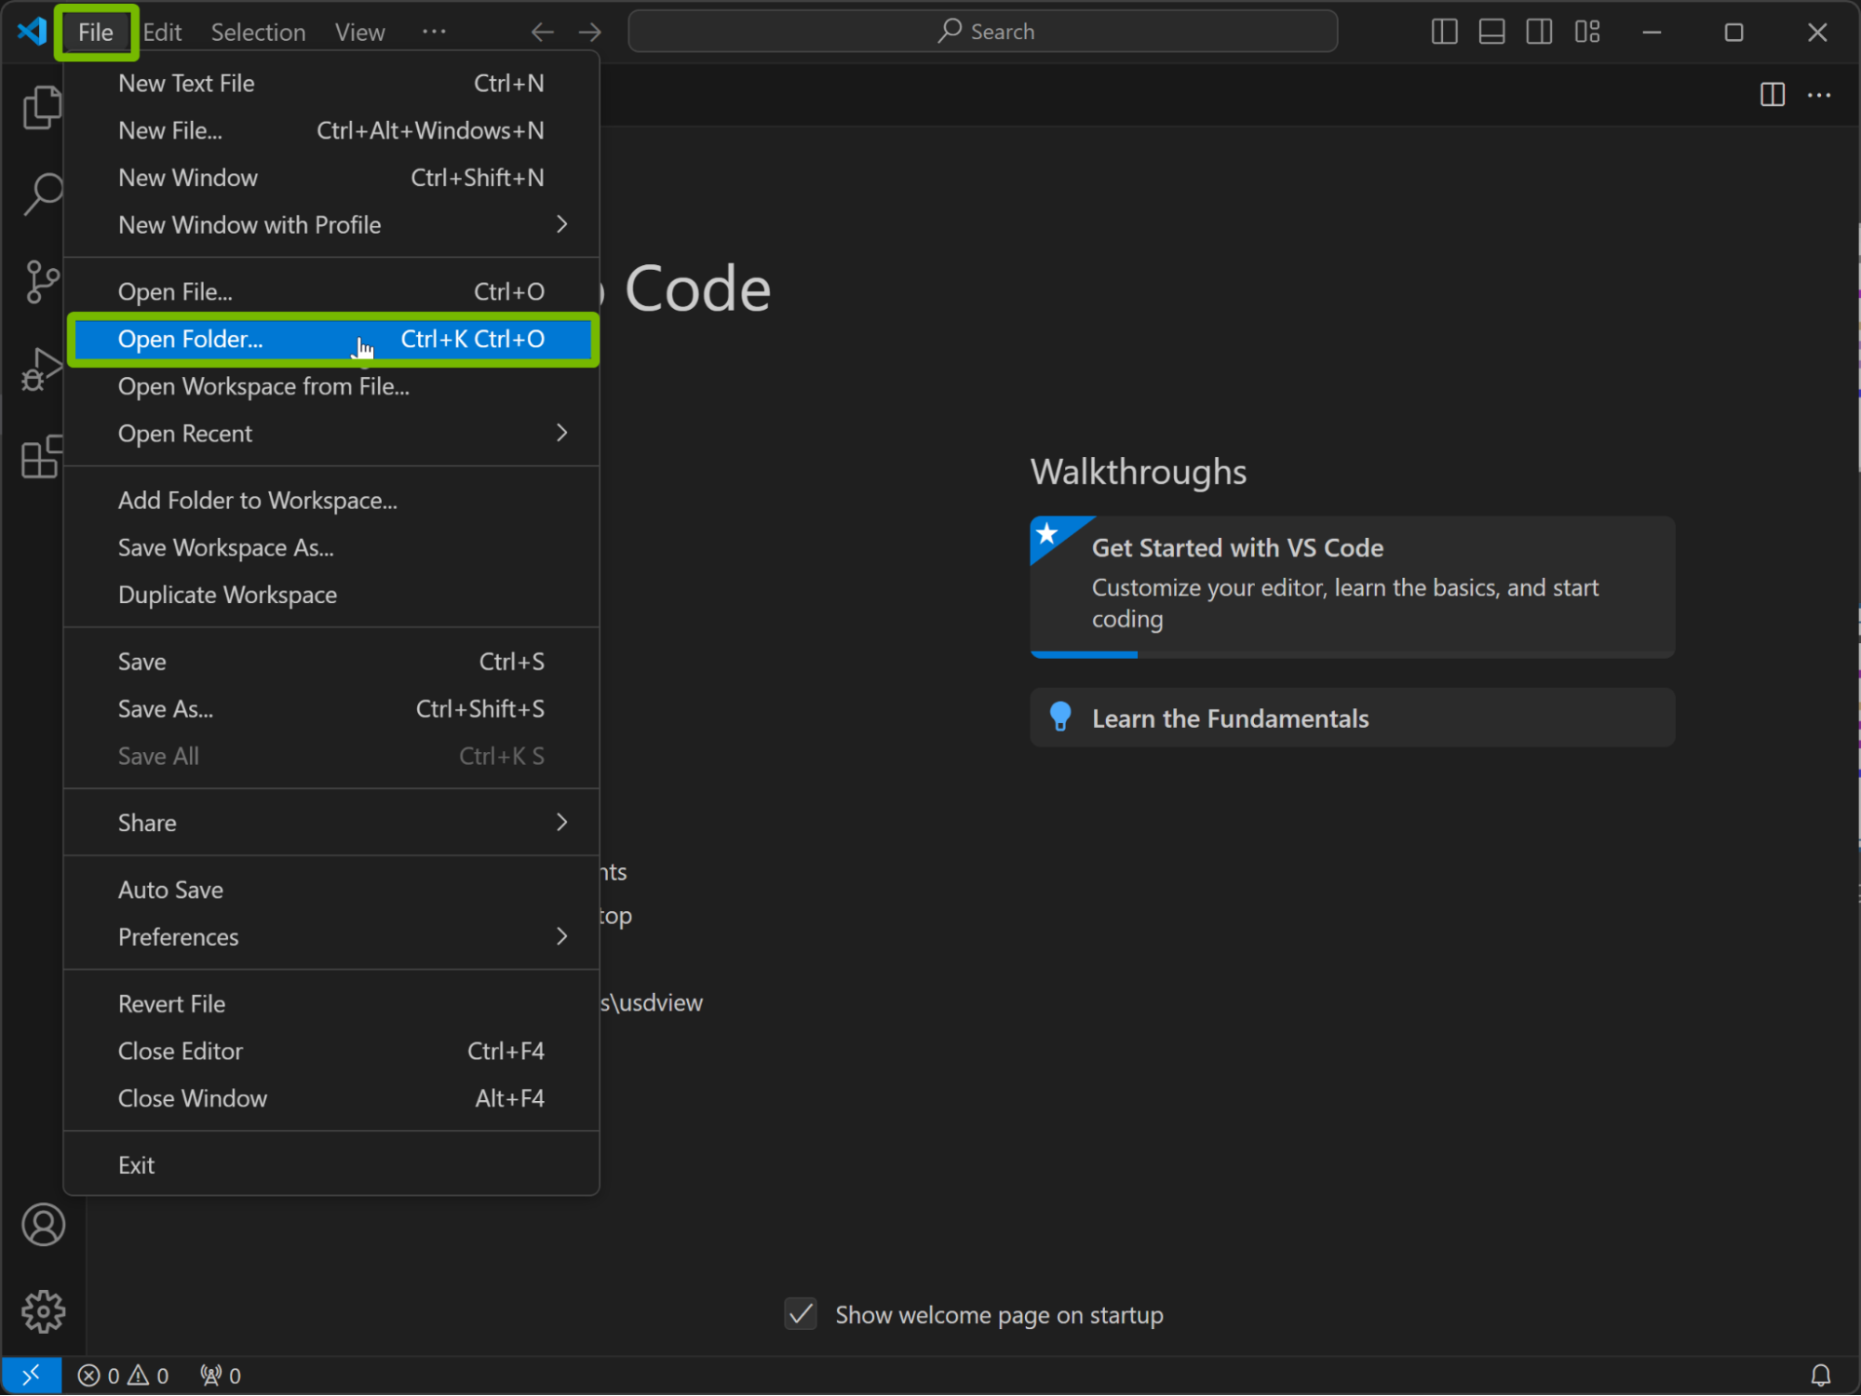Toggle secondary side bar layout icon
The image size is (1861, 1396).
[x=1539, y=32]
